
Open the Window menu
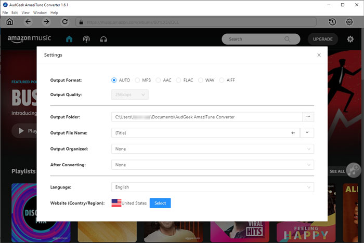tap(40, 13)
